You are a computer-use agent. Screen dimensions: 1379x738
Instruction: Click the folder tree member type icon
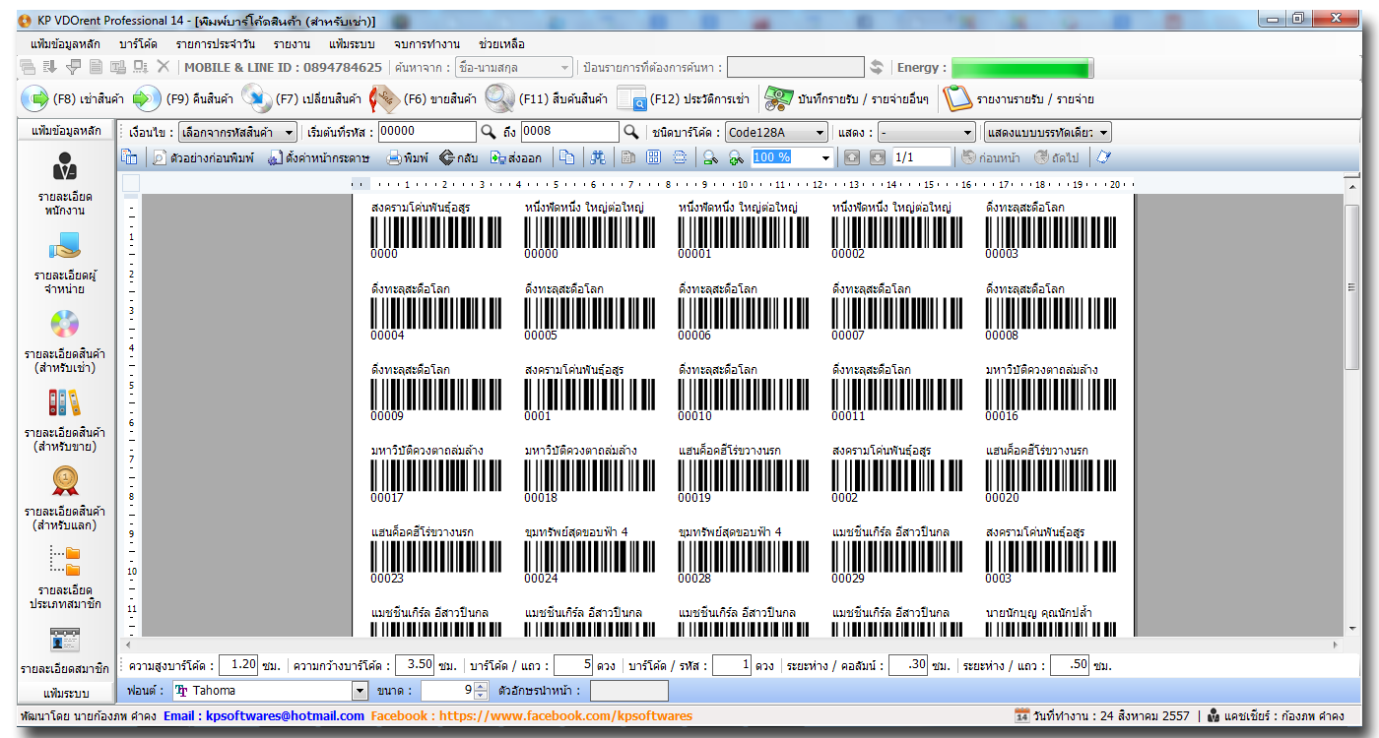click(x=64, y=561)
